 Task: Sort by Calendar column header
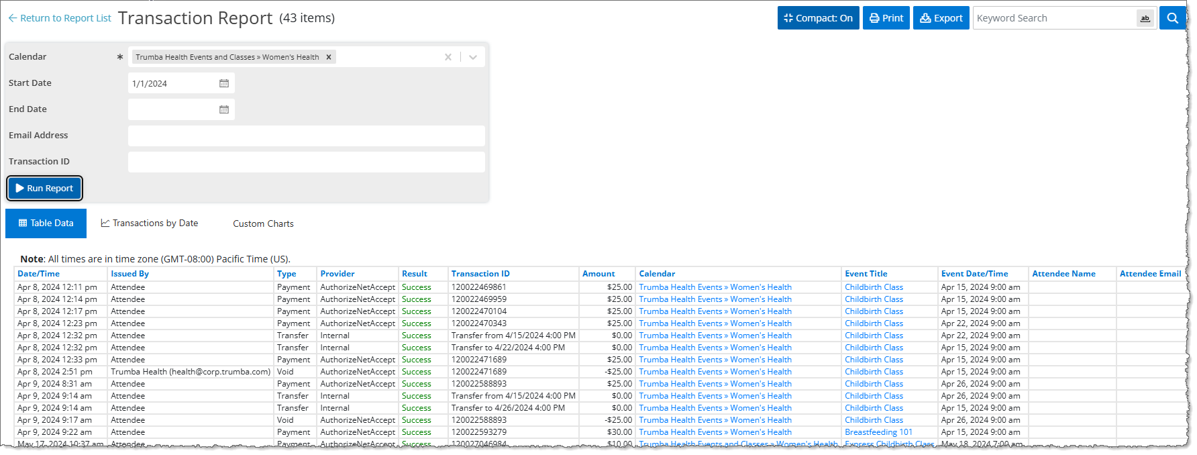tap(657, 274)
